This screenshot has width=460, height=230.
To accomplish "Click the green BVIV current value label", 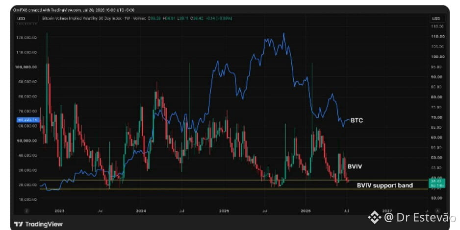I will click(437, 183).
